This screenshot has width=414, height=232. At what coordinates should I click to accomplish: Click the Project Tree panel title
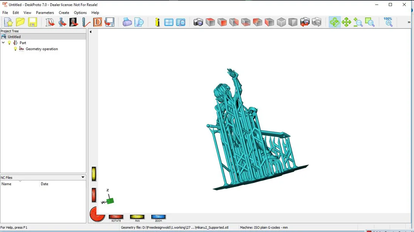[x=10, y=31]
